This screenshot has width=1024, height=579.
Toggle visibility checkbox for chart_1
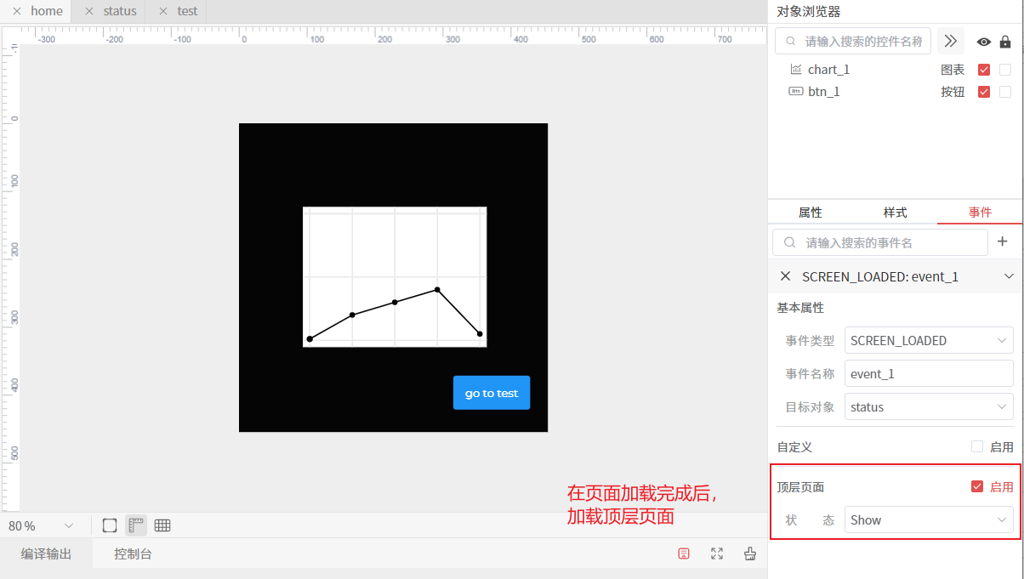pos(984,70)
